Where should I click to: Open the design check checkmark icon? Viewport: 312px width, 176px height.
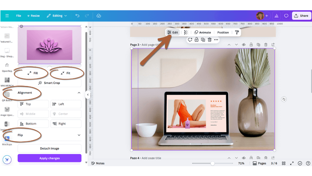point(300,163)
